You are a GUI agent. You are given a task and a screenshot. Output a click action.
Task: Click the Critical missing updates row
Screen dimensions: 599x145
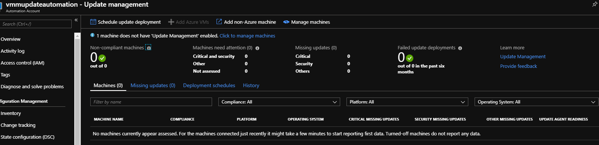323,56
